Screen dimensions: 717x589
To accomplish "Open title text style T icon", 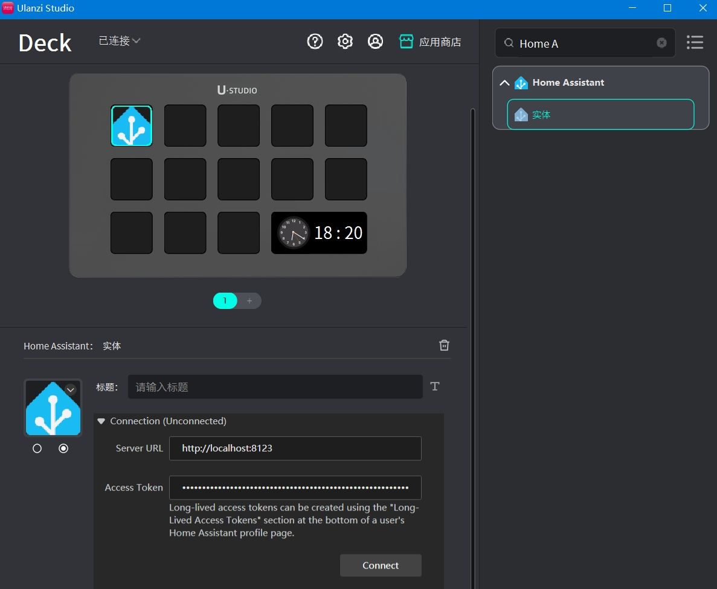I will (435, 387).
